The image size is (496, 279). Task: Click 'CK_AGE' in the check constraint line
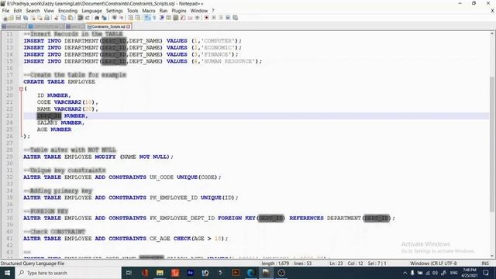click(160, 239)
